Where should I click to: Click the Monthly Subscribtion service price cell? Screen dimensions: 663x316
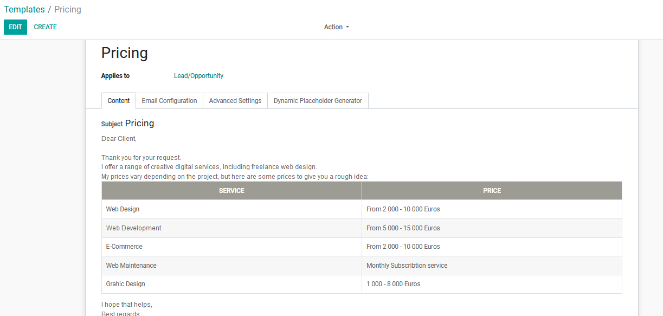tap(407, 266)
